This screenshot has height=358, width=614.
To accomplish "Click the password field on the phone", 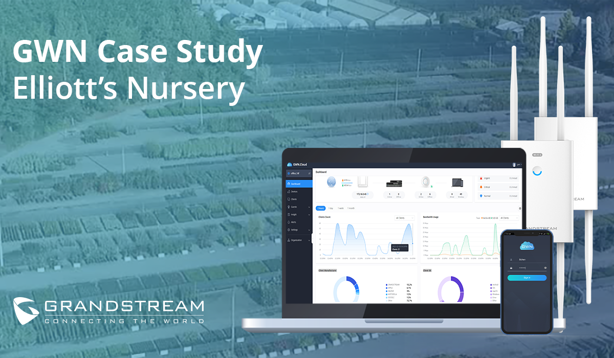I will pos(527,267).
